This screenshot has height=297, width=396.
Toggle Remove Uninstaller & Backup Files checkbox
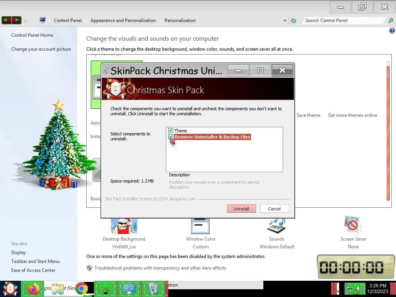point(171,137)
